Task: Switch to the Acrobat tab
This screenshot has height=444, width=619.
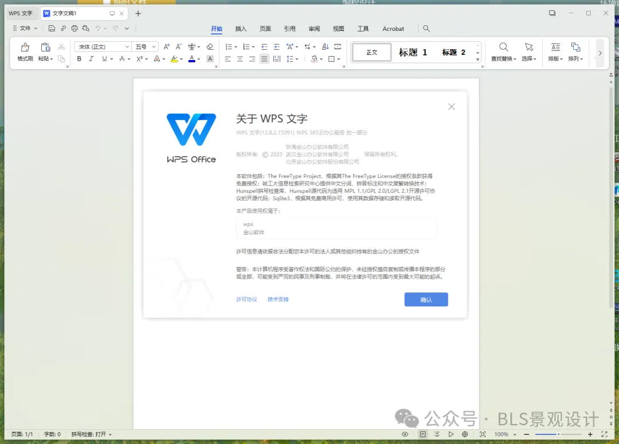Action: coord(393,29)
